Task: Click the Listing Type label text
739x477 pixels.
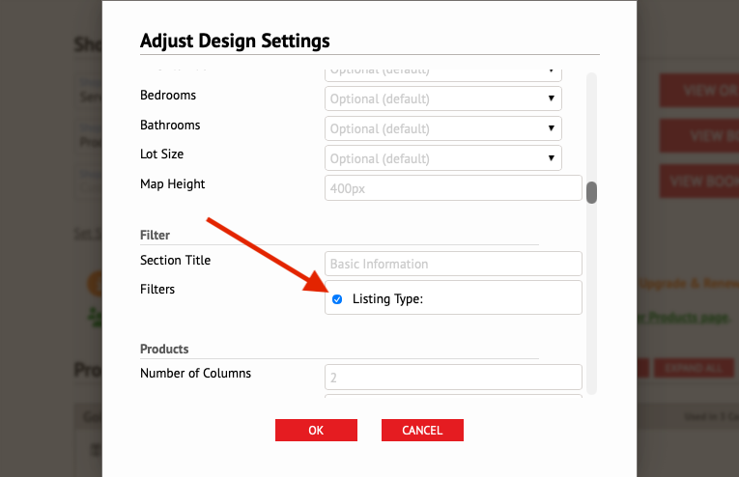Action: 387,299
